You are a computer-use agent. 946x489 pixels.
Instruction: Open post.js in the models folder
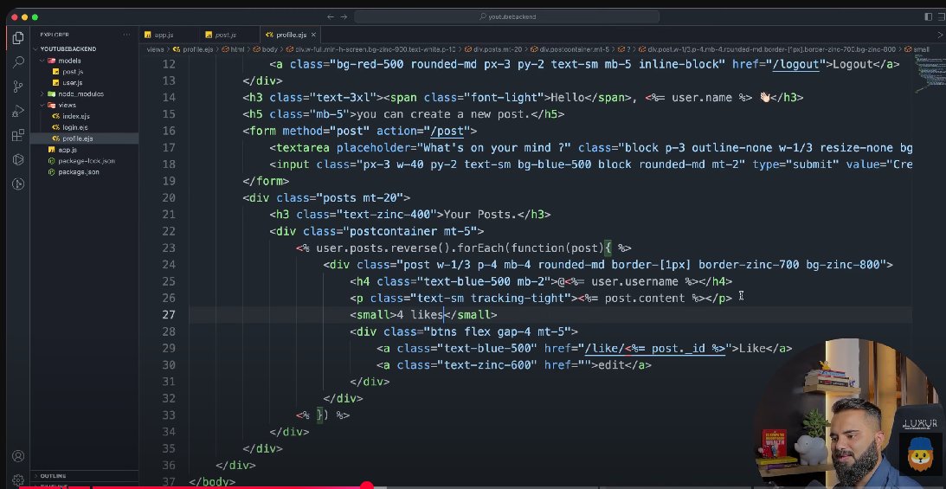point(73,72)
